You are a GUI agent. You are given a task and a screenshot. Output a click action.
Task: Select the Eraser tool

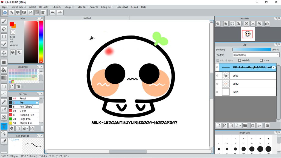pyautogui.click(x=4, y=29)
